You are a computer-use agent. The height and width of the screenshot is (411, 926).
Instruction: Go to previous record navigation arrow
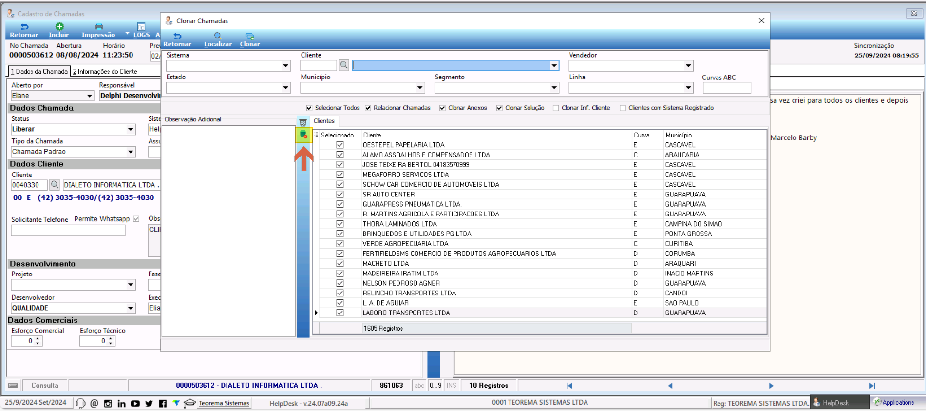(670, 386)
